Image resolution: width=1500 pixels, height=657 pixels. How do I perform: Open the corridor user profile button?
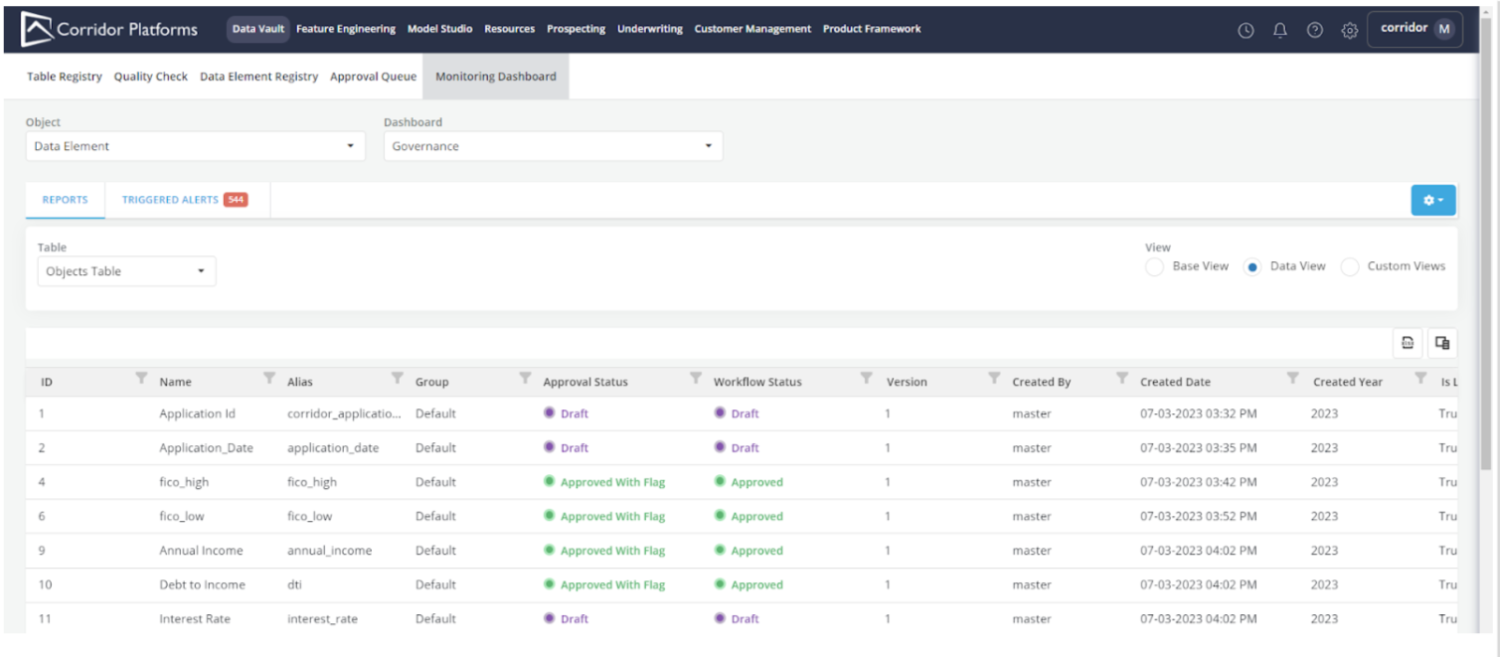(x=1415, y=29)
